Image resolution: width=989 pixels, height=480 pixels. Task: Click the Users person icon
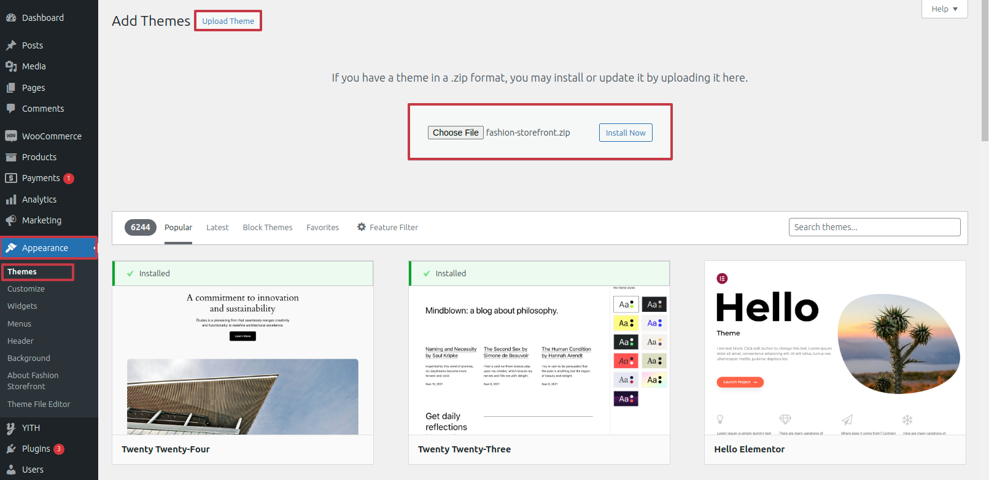tap(11, 470)
